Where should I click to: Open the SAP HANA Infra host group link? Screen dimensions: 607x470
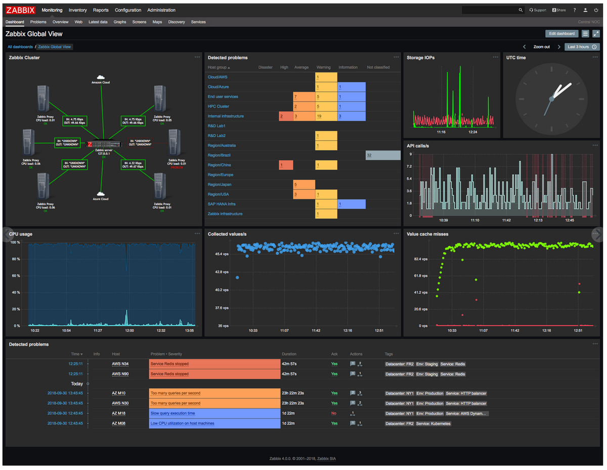tap(222, 204)
